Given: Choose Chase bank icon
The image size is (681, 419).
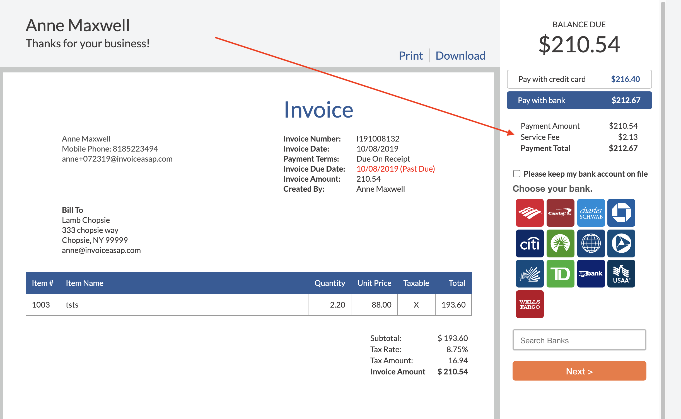Looking at the screenshot, I should (621, 213).
